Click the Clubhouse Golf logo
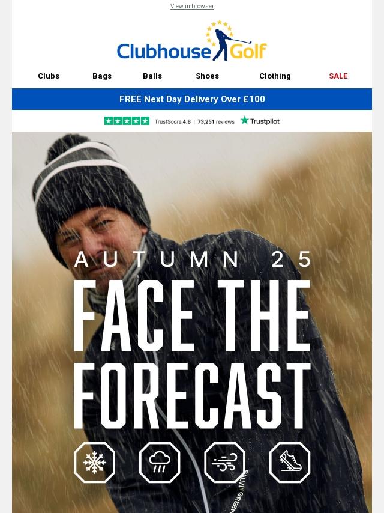384x513 pixels. pos(192,41)
